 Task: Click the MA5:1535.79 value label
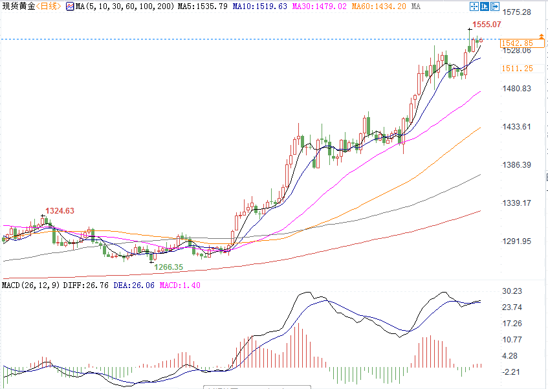click(x=203, y=6)
